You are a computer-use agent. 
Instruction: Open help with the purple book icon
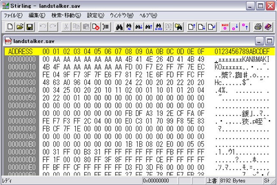[x=268, y=27]
